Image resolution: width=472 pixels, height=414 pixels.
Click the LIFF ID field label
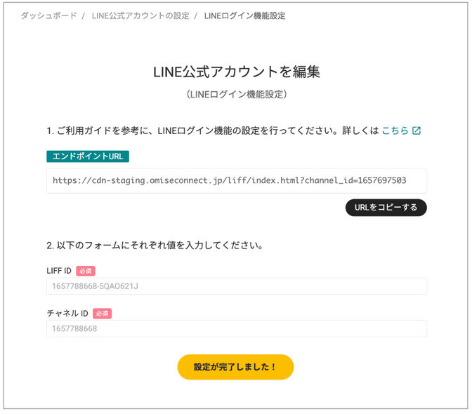59,271
